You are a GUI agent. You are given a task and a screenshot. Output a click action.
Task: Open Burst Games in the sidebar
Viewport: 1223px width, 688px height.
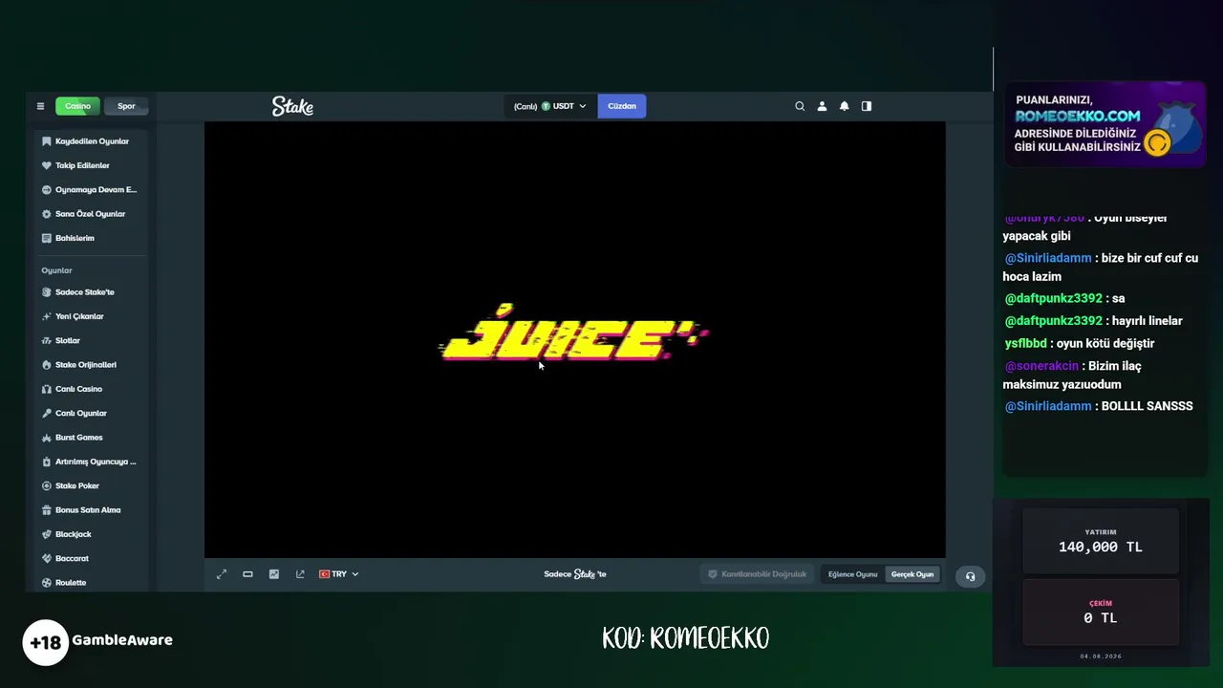pos(78,438)
